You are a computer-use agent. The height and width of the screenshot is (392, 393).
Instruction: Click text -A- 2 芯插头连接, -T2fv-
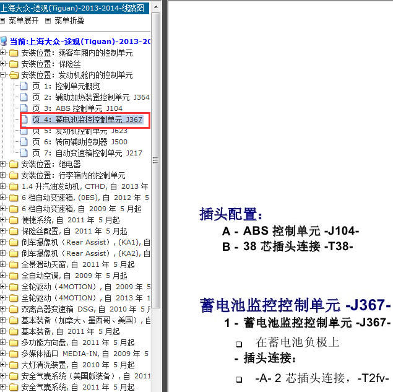[322, 378]
